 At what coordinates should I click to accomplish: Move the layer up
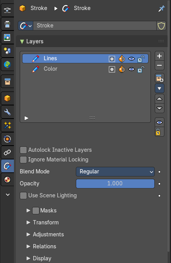click(x=159, y=99)
